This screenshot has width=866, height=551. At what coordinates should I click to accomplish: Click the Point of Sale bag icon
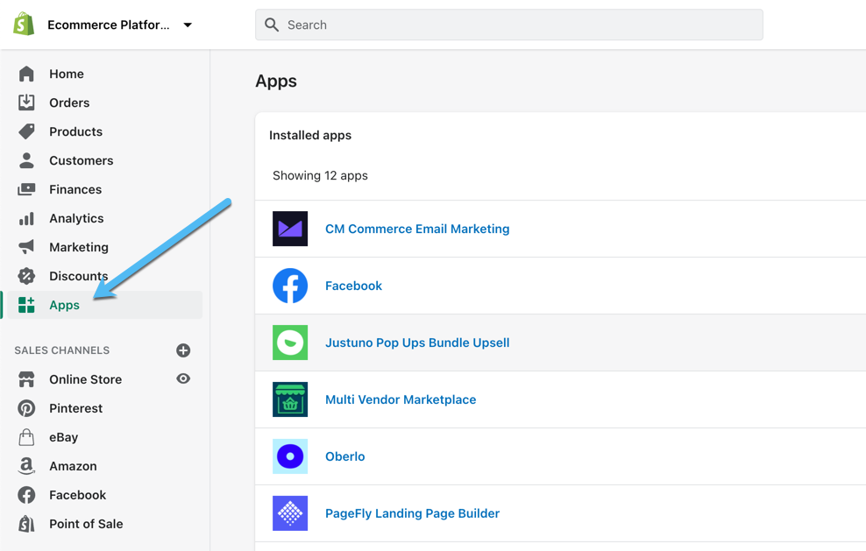26,524
